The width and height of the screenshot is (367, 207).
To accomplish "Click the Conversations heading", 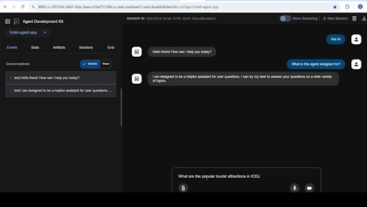I will [x=18, y=64].
